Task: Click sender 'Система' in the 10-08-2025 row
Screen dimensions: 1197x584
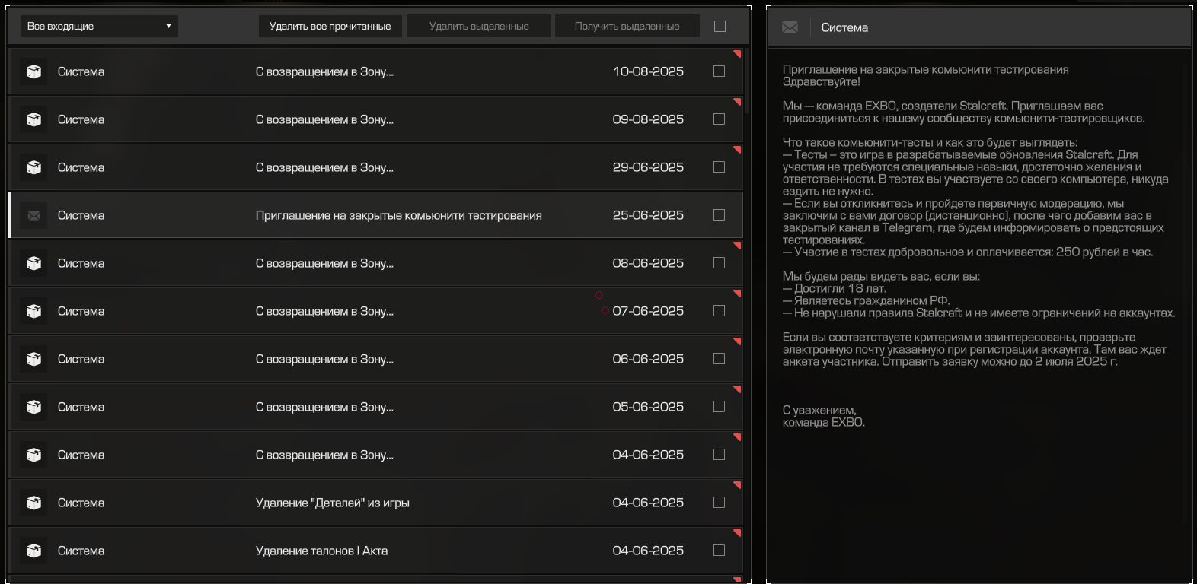Action: click(x=81, y=71)
